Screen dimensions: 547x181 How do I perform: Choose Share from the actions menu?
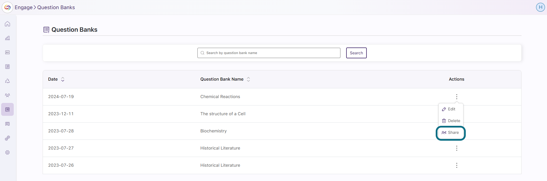tap(451, 132)
